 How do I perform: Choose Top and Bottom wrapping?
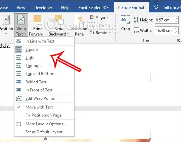tap(44, 74)
